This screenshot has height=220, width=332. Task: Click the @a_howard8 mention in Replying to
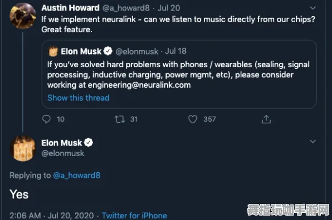tap(77, 175)
